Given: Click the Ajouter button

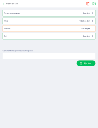Looking at the screenshot, I should coord(86,63).
